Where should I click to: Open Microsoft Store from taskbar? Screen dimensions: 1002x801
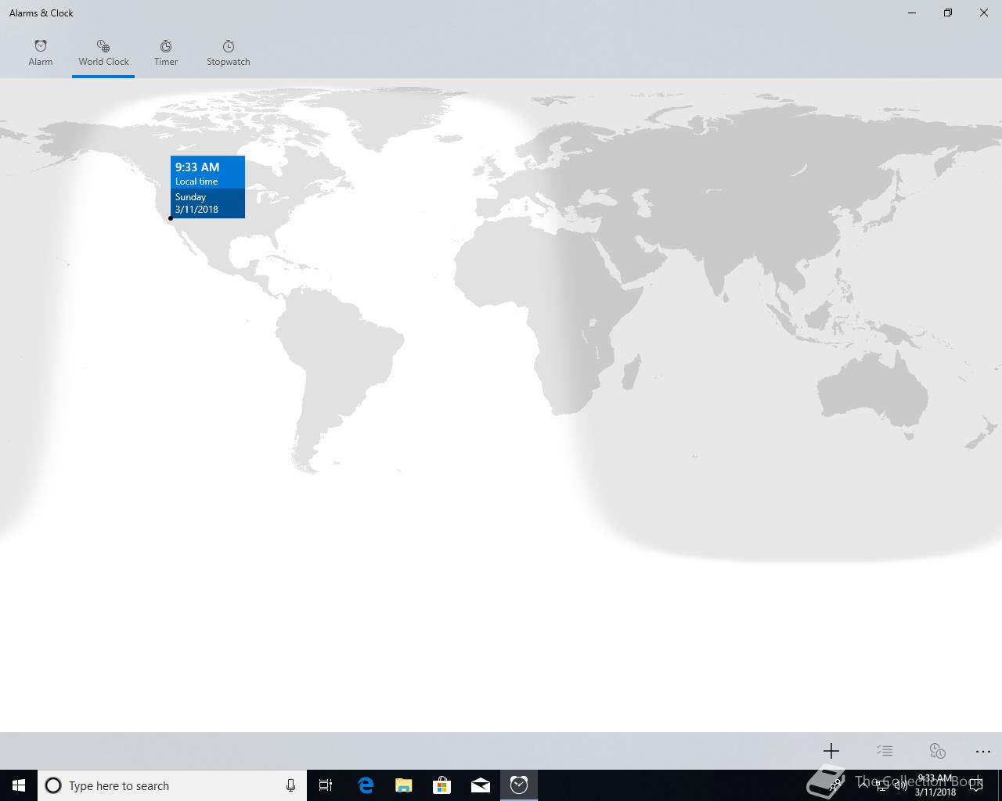click(x=442, y=785)
